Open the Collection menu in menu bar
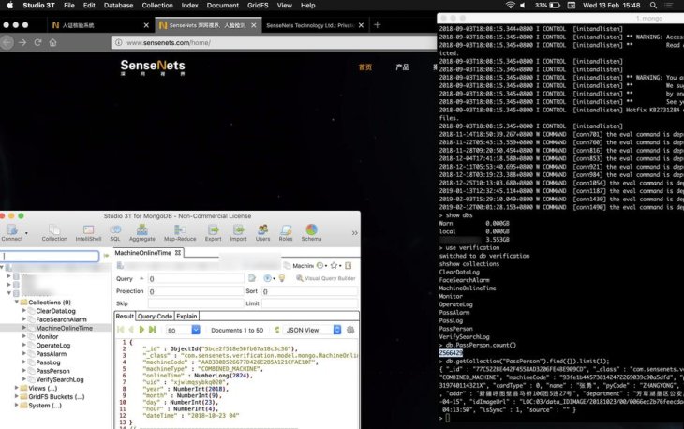 156,6
